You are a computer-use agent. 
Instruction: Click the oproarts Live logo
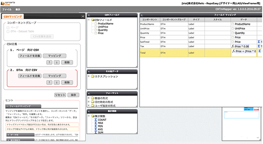pyautogui.click(x=8, y=3)
